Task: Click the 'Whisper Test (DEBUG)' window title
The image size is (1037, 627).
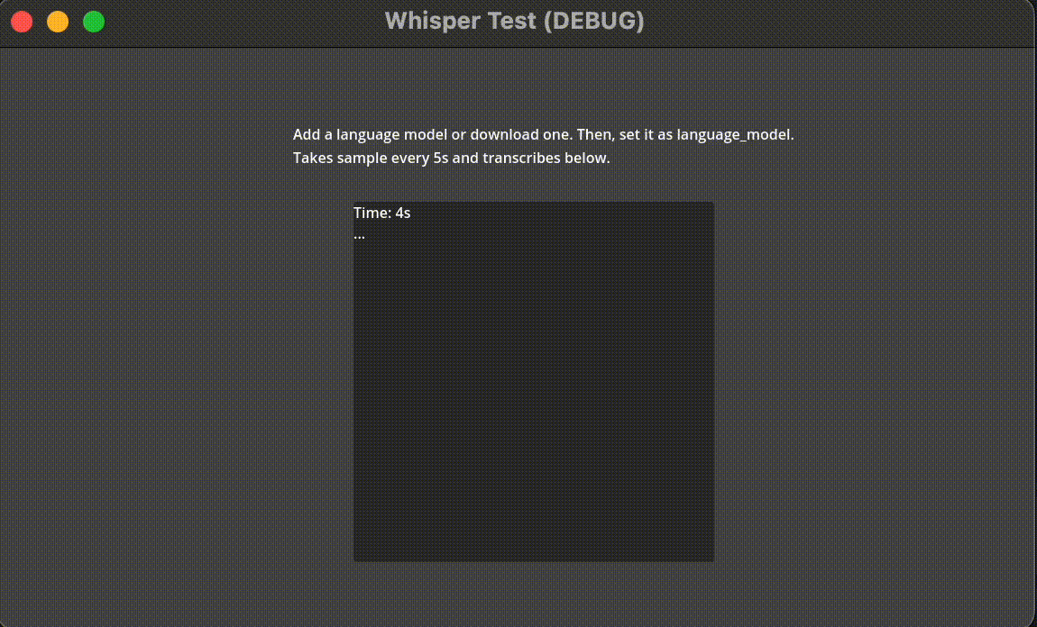Action: click(515, 21)
